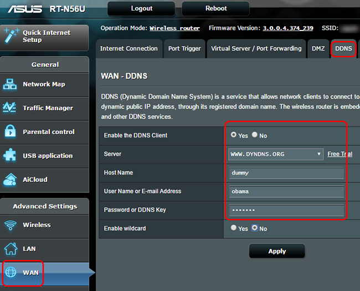
Task: Click the Advanced Settings section header
Action: [45, 206]
